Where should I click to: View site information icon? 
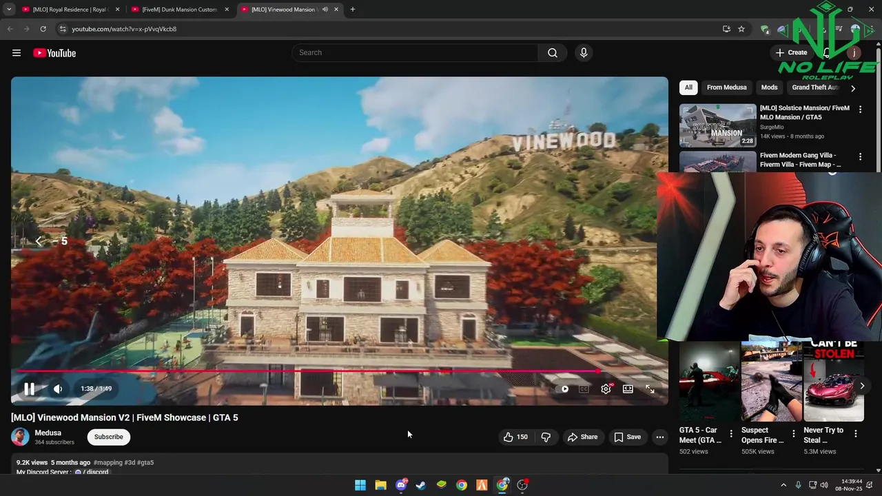point(63,29)
